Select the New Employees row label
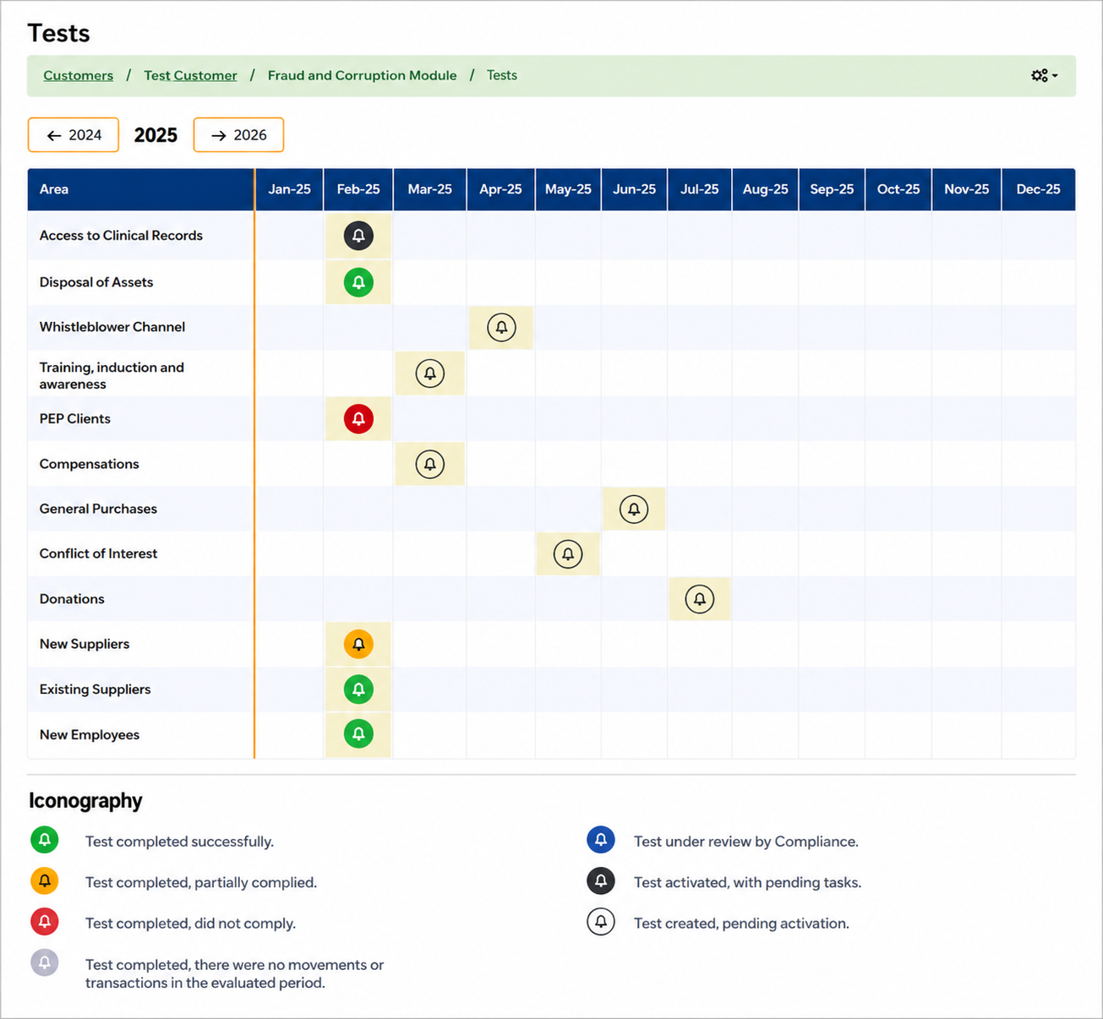The width and height of the screenshot is (1103, 1019). pos(90,735)
